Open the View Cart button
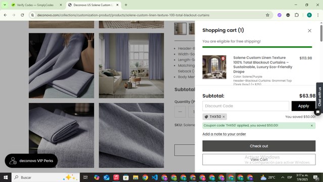The width and height of the screenshot is (323, 182). coord(259,159)
